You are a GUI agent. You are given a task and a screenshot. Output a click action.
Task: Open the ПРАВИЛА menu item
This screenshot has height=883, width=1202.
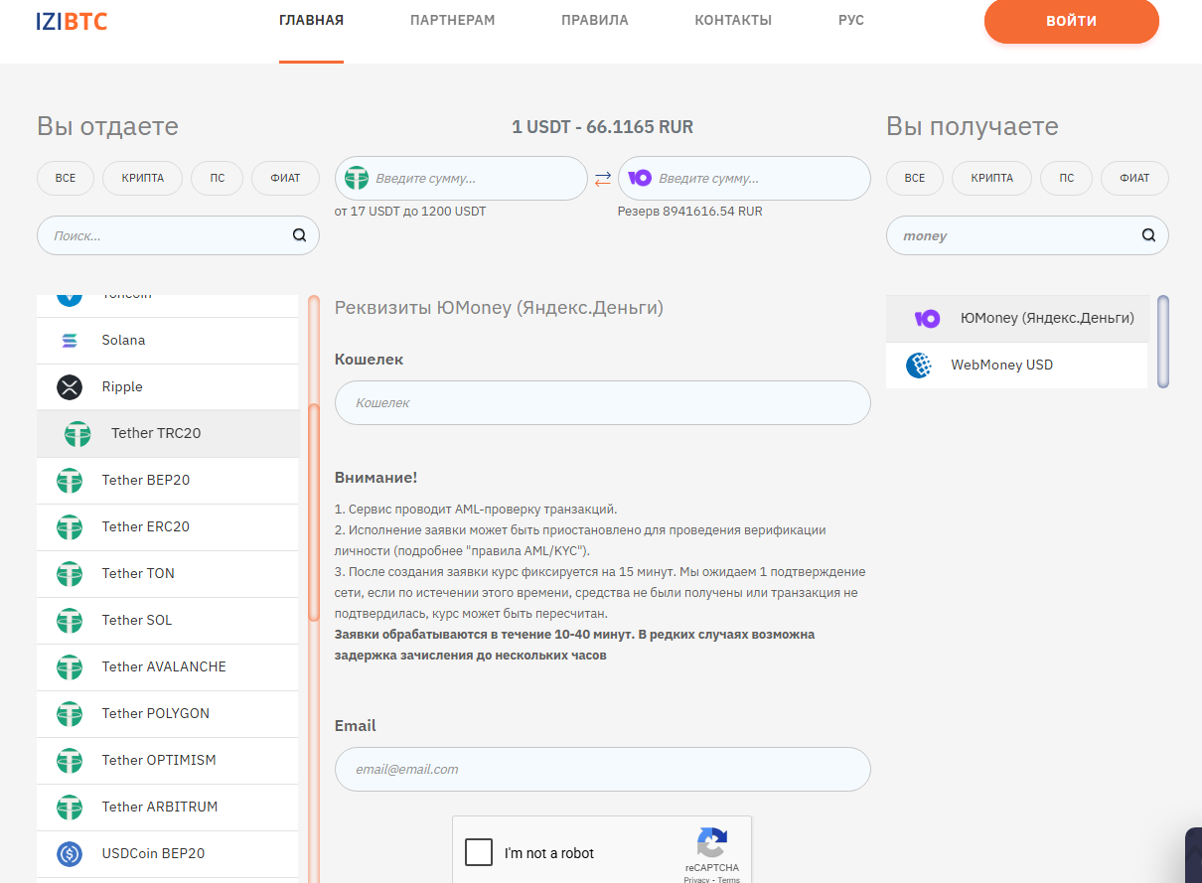coord(594,20)
